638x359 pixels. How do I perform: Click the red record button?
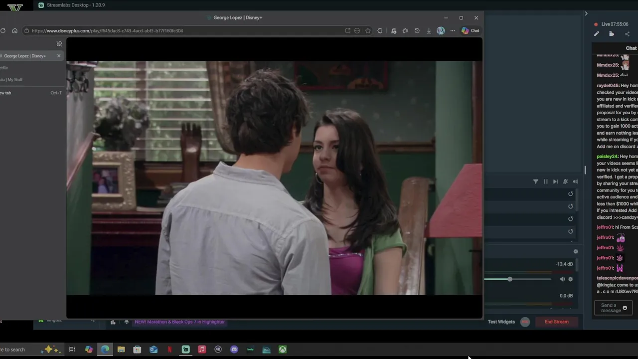tap(525, 322)
